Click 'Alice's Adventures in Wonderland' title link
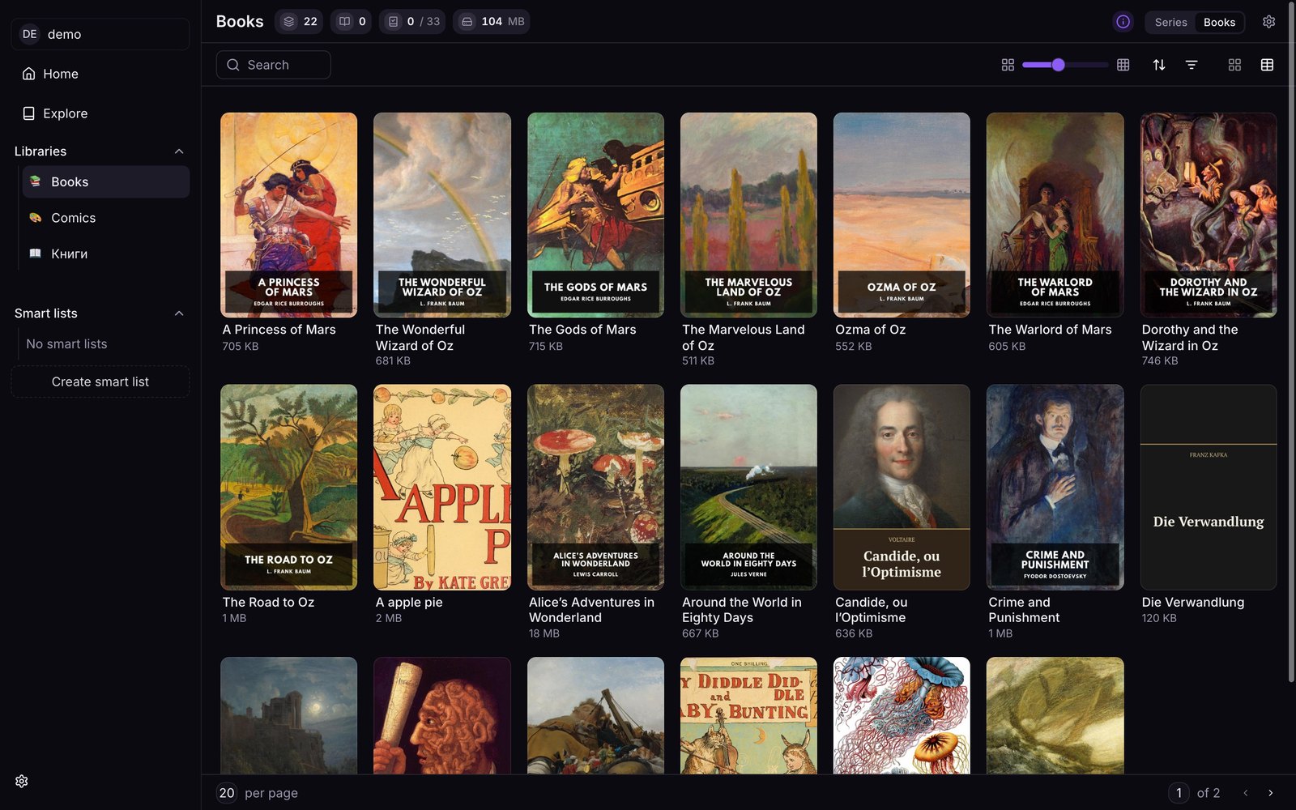The width and height of the screenshot is (1296, 810). (591, 610)
